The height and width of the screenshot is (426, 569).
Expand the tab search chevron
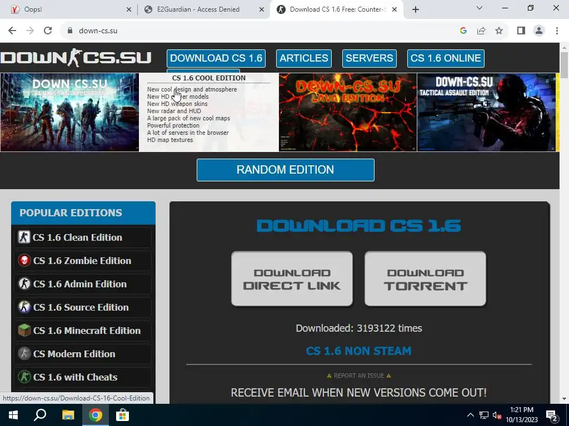click(x=480, y=8)
